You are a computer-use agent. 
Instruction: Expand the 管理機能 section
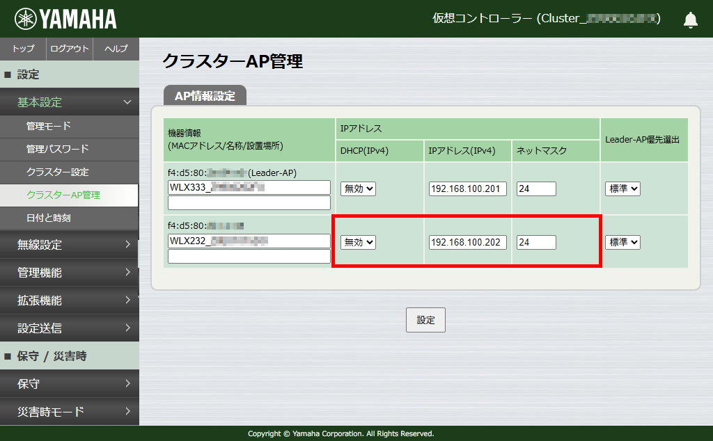click(70, 273)
